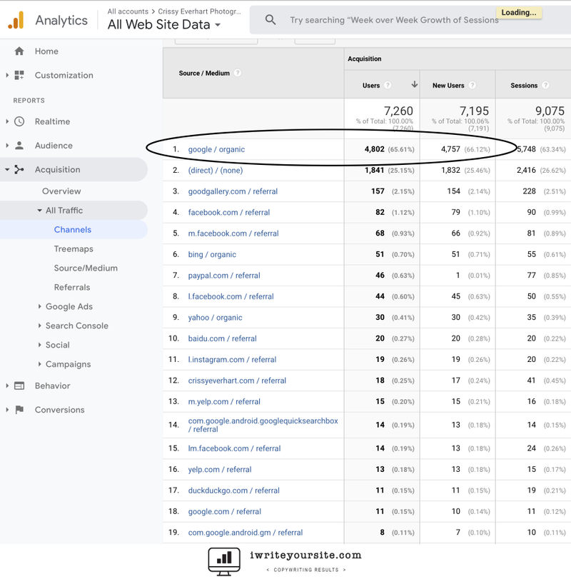Open Acquisition Overview
The width and height of the screenshot is (571, 579).
coord(61,191)
